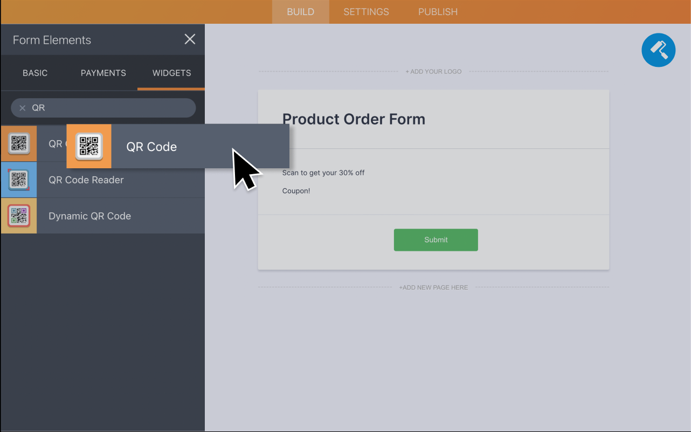This screenshot has height=432, width=691.
Task: Open the WIDGETS tab
Action: click(x=171, y=73)
